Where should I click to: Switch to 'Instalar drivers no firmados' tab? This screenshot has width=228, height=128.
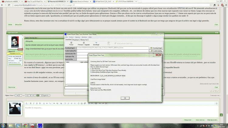pos(81,2)
